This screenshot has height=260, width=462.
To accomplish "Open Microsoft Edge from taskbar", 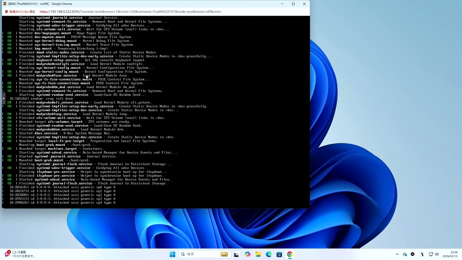I will click(x=269, y=254).
